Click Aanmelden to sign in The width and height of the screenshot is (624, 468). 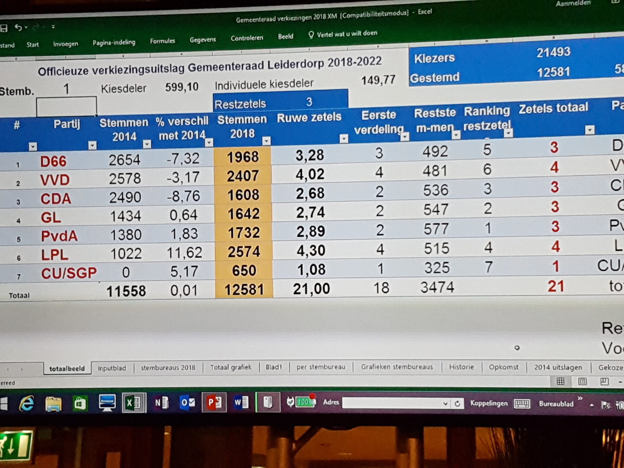click(x=573, y=4)
